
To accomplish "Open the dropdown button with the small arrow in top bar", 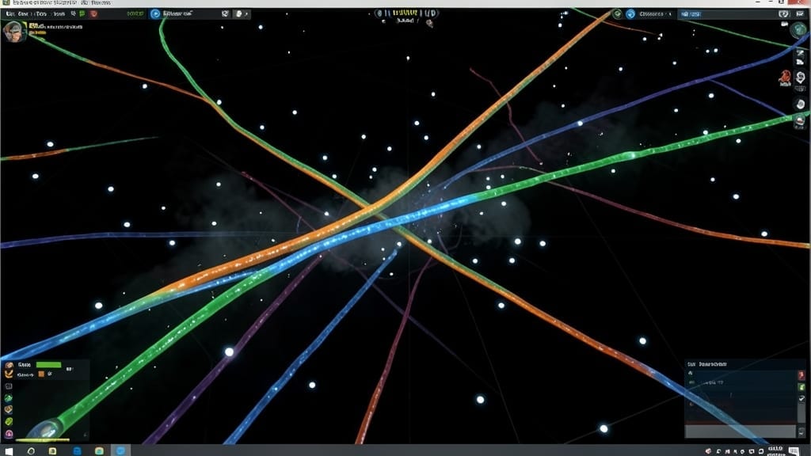I will pos(242,14).
